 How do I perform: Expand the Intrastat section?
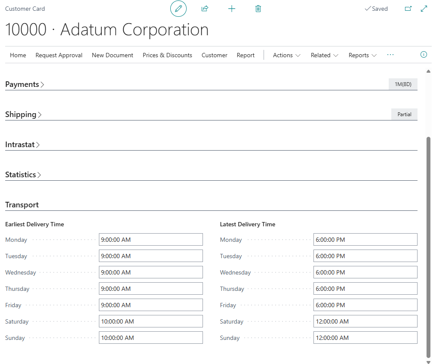[22, 145]
